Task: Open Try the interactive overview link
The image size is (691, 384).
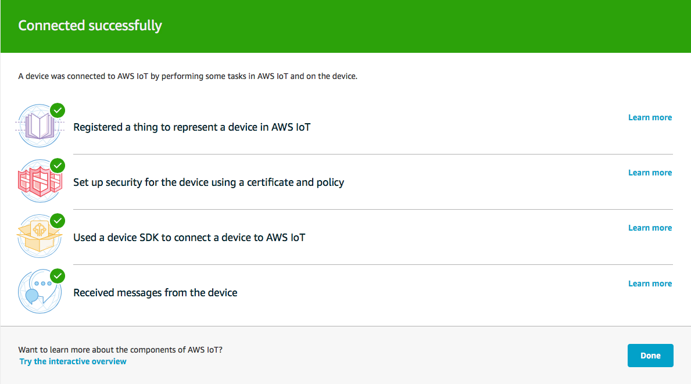Action: (73, 361)
